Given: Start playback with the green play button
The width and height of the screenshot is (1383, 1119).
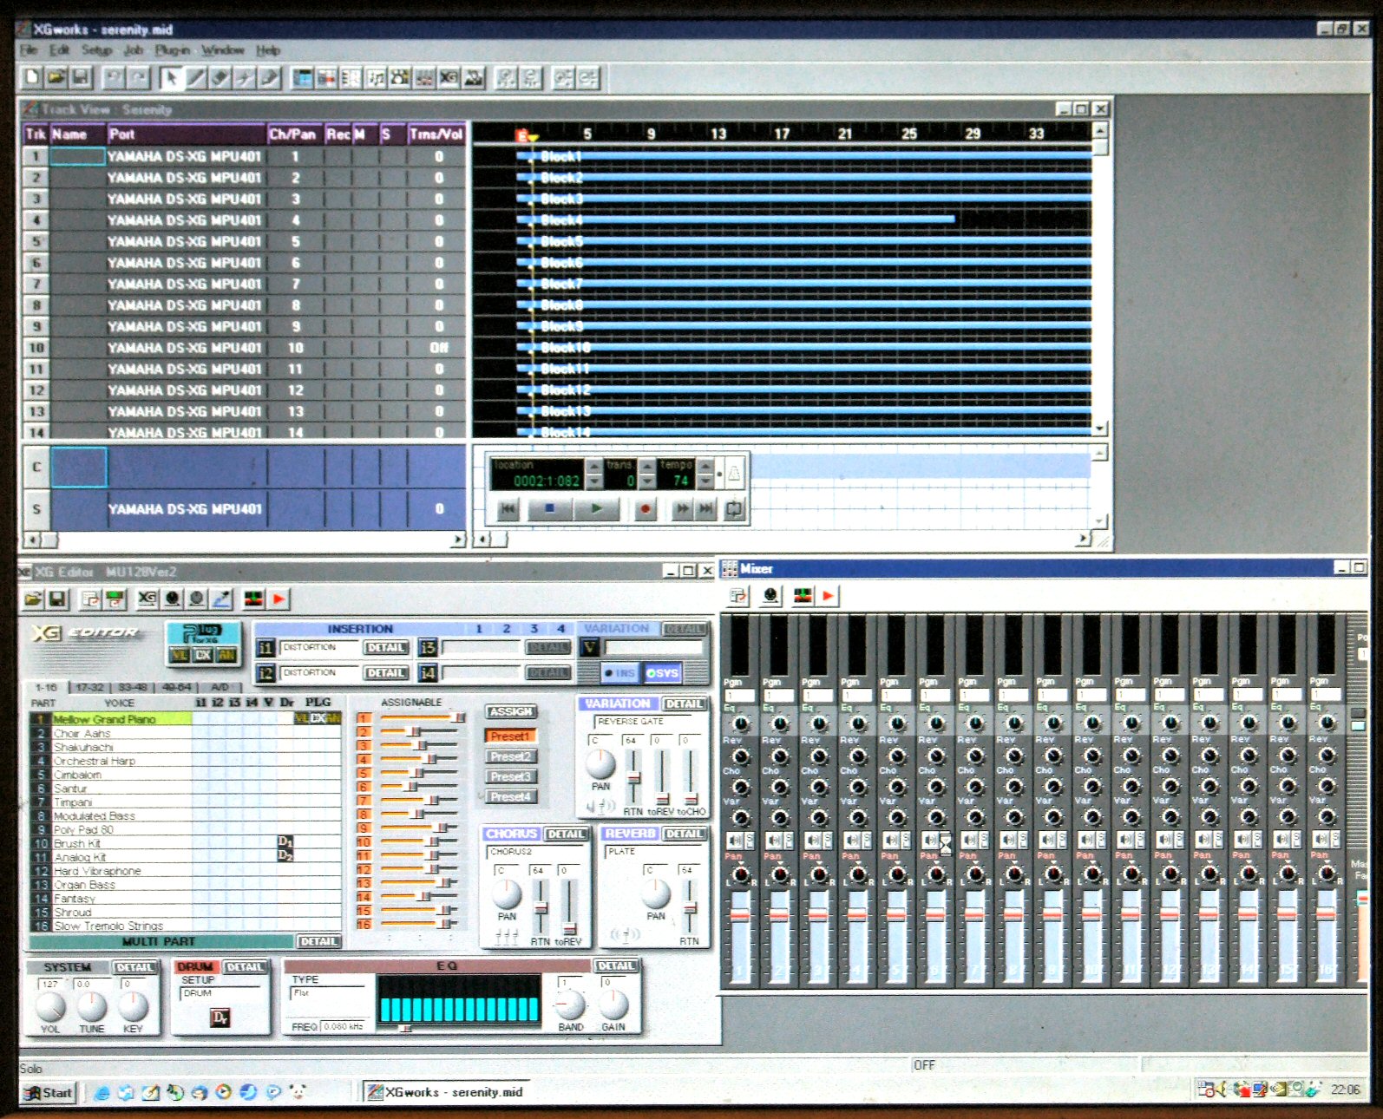Looking at the screenshot, I should click(596, 509).
